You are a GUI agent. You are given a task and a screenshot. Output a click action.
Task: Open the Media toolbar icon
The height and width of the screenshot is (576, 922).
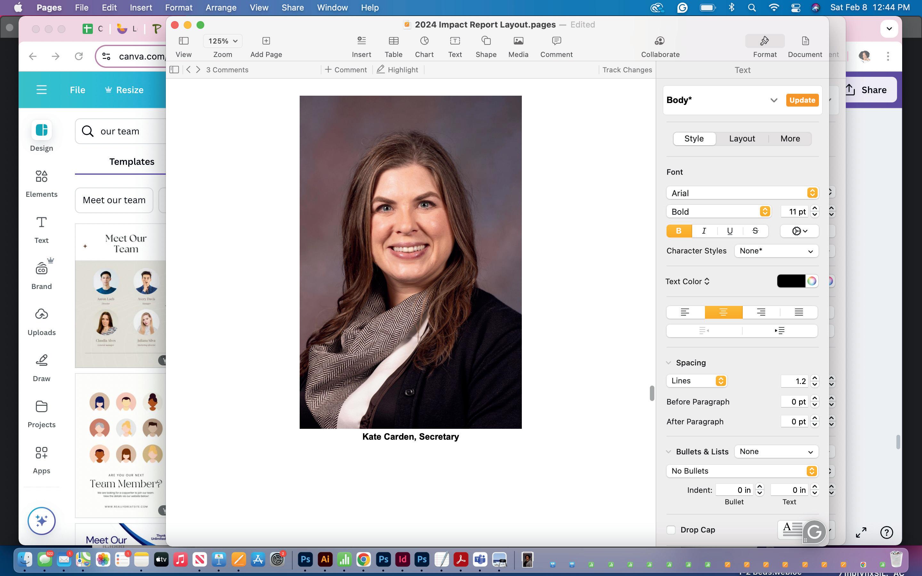518,41
